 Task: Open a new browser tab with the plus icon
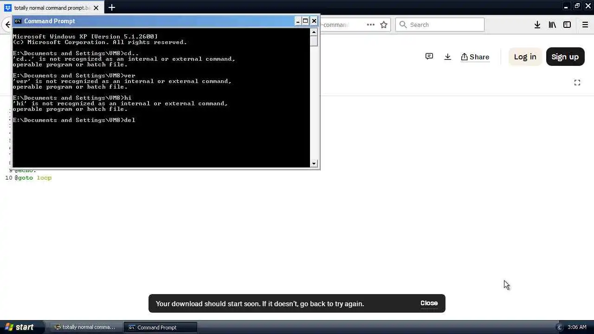(112, 7)
